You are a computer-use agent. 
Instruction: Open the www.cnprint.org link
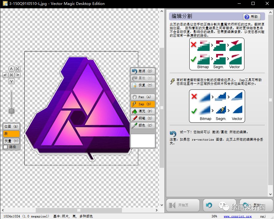[x=238, y=216]
